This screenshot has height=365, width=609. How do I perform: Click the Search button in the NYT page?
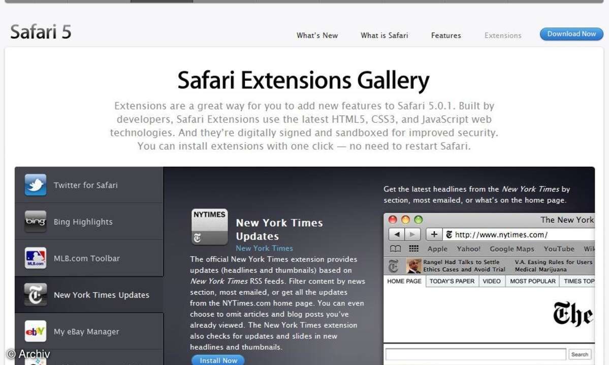coord(580,354)
